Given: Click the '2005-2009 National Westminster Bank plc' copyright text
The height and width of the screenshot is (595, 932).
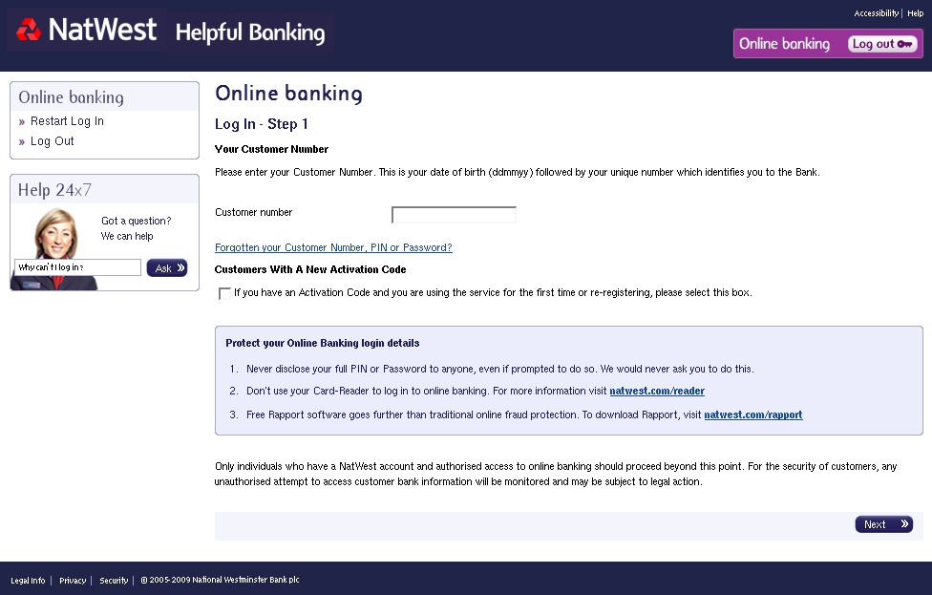Looking at the screenshot, I should click(x=220, y=580).
